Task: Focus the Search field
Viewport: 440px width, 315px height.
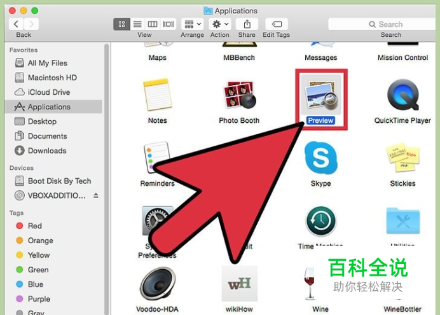Action: (383, 24)
